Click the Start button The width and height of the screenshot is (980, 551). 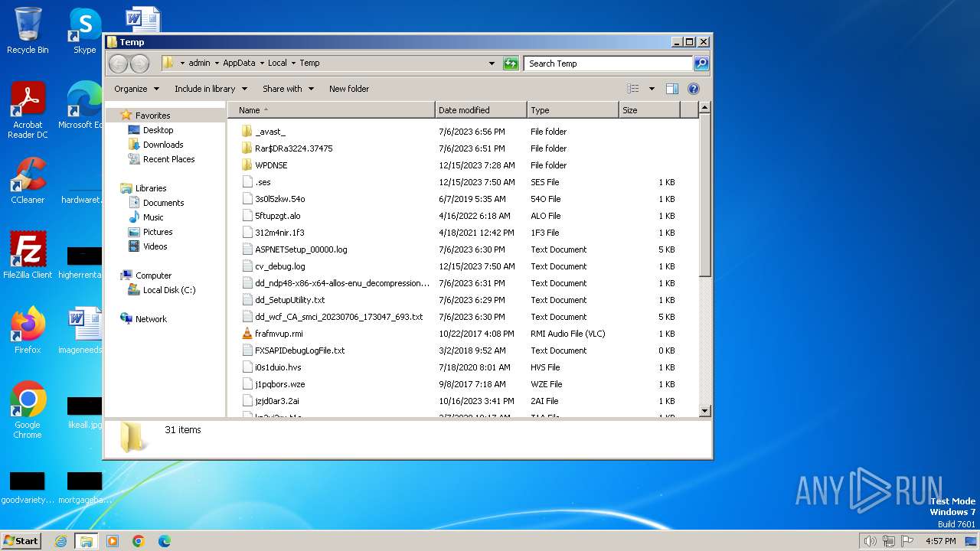[21, 541]
